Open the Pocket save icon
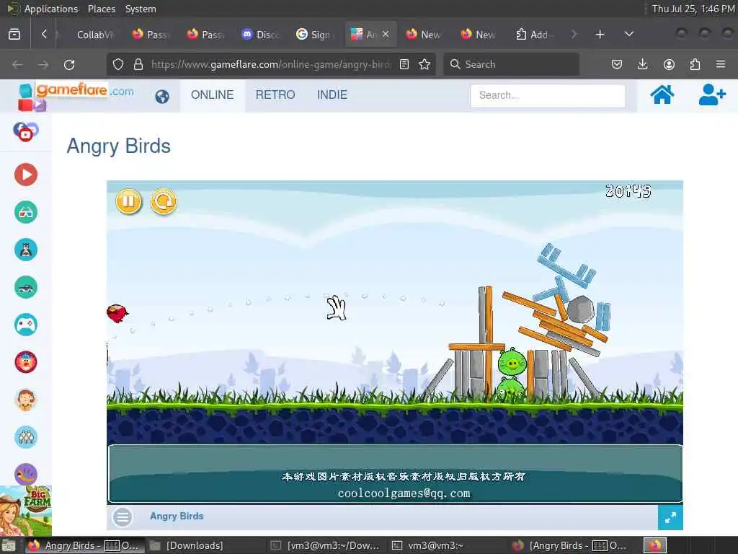This screenshot has height=554, width=738. (x=617, y=64)
